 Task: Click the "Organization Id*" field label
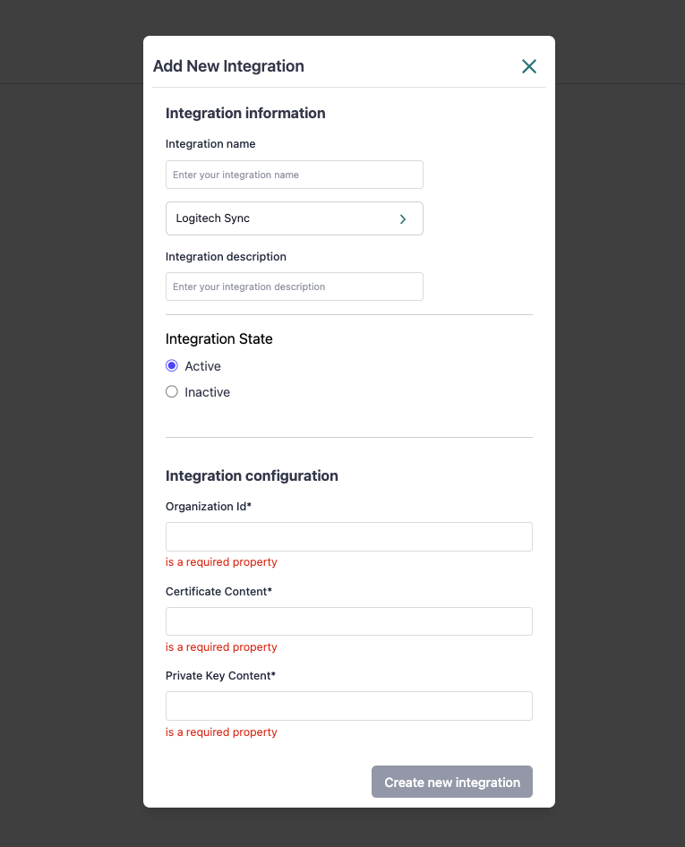[209, 507]
